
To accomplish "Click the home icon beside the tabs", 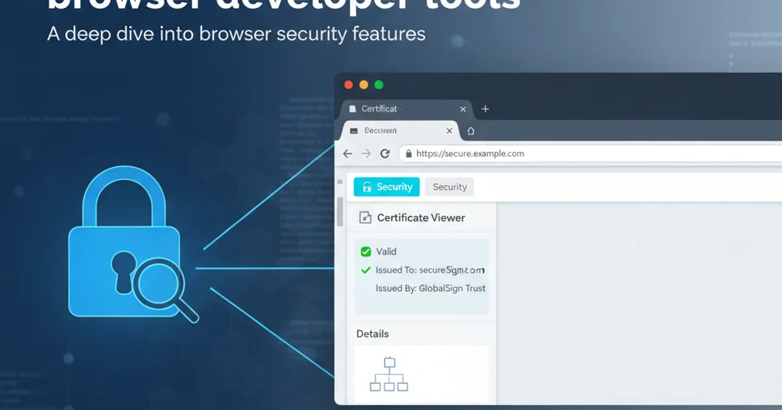I will click(x=471, y=131).
